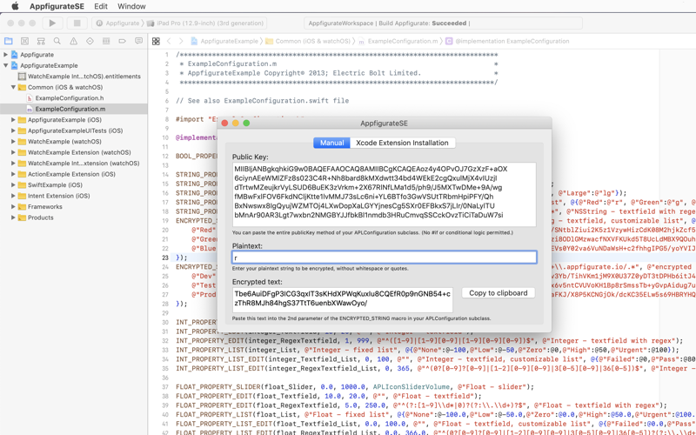Image resolution: width=696 pixels, height=435 pixels.
Task: Focus the Plaintext input field
Action: pyautogui.click(x=384, y=258)
